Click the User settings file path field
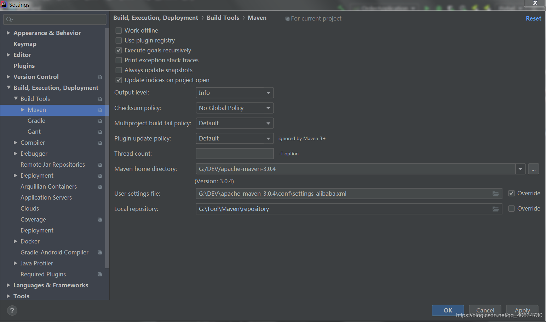This screenshot has height=322, width=546. pyautogui.click(x=349, y=194)
